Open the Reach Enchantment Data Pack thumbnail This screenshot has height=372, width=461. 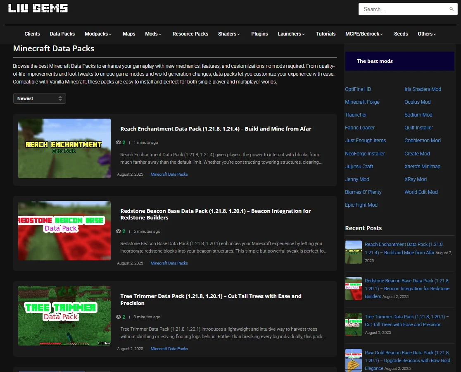pyautogui.click(x=64, y=148)
